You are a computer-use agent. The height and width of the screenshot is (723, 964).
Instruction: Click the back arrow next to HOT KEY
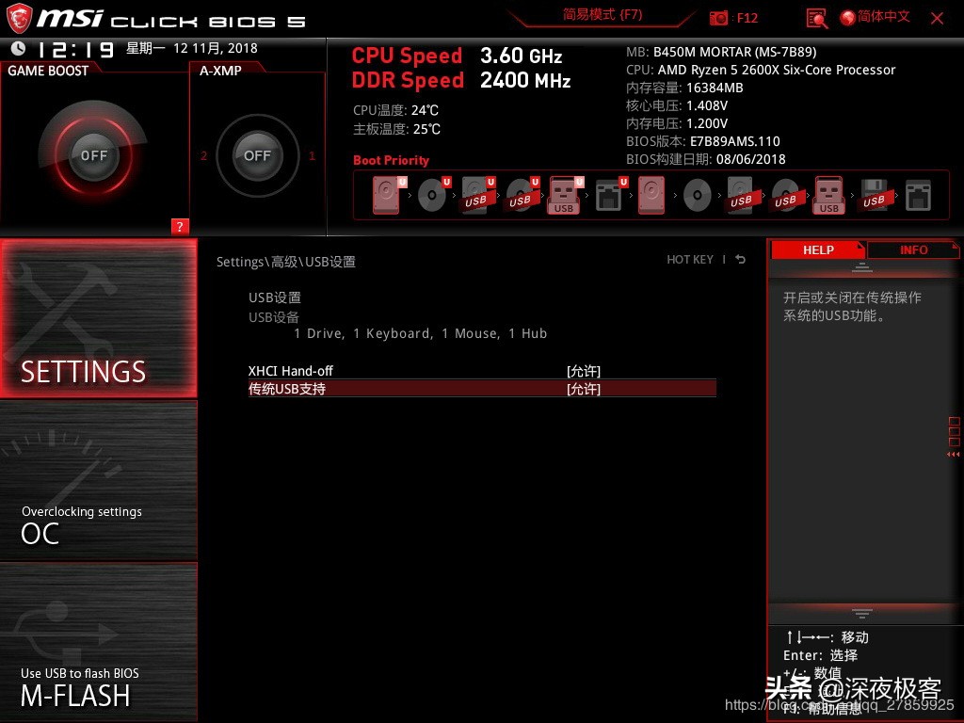740,259
